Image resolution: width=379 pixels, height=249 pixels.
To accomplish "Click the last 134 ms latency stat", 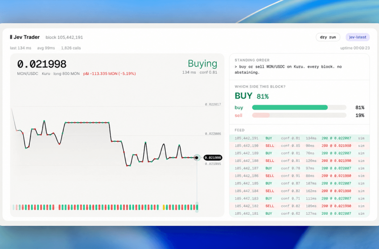I will pos(21,48).
